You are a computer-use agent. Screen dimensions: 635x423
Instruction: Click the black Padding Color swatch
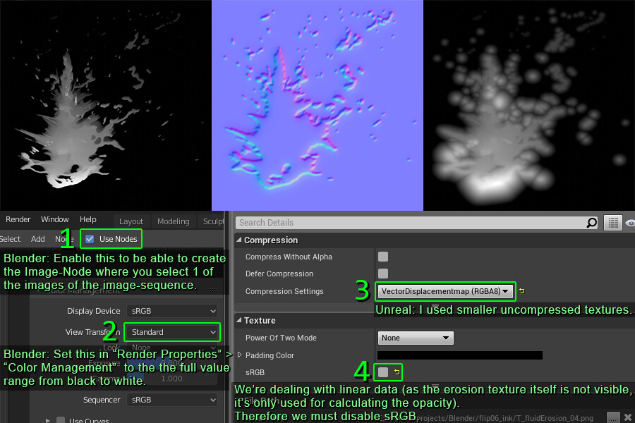coord(459,355)
